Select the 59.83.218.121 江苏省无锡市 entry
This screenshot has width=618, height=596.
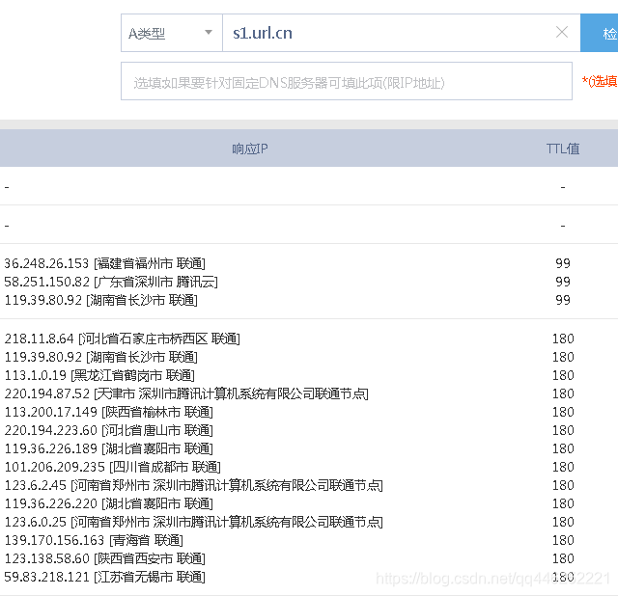[104, 577]
